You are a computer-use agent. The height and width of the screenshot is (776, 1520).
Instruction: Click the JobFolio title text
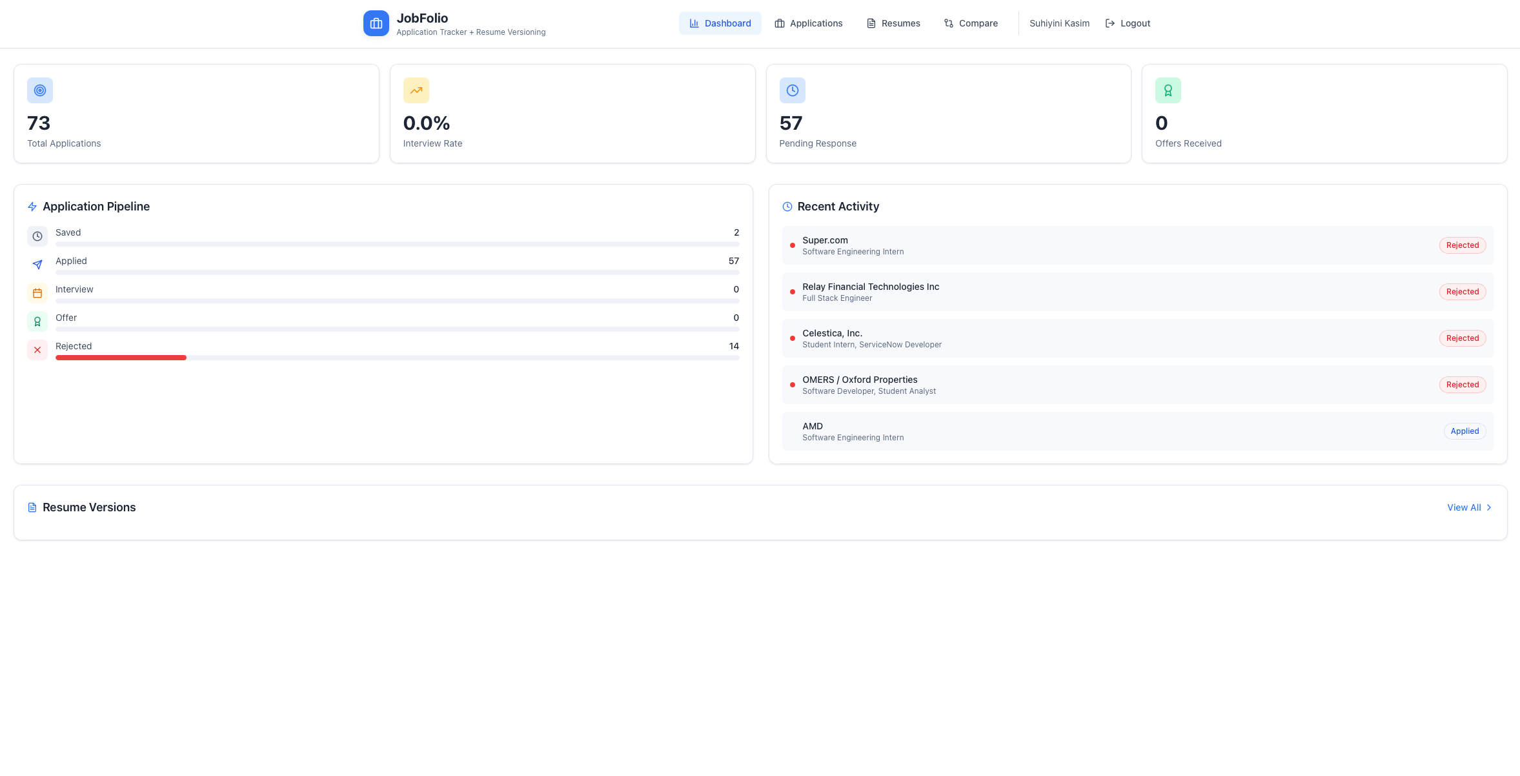tap(422, 18)
